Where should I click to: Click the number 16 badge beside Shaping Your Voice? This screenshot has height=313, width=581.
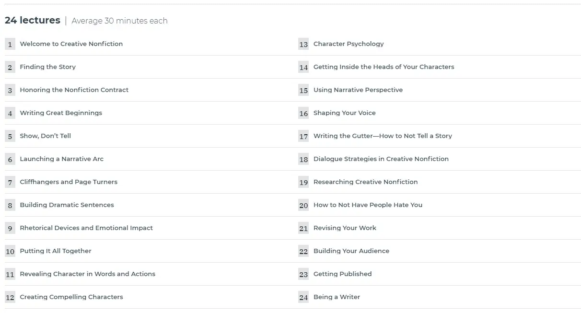303,113
